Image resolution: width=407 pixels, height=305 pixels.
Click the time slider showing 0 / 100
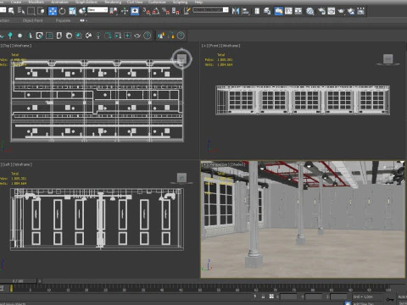[18, 281]
